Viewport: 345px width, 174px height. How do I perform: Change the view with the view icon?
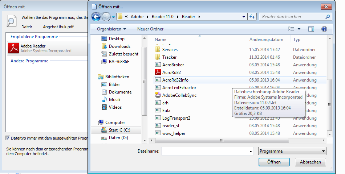(x=291, y=29)
